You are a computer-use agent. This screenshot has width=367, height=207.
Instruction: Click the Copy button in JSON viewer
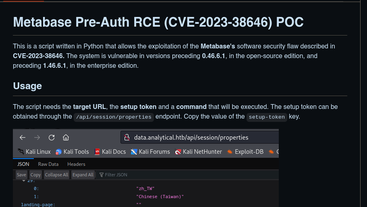35,175
